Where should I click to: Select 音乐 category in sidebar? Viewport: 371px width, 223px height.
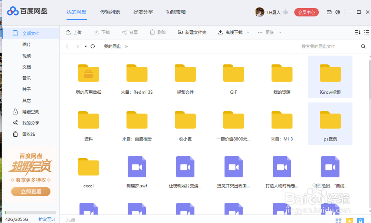26,78
